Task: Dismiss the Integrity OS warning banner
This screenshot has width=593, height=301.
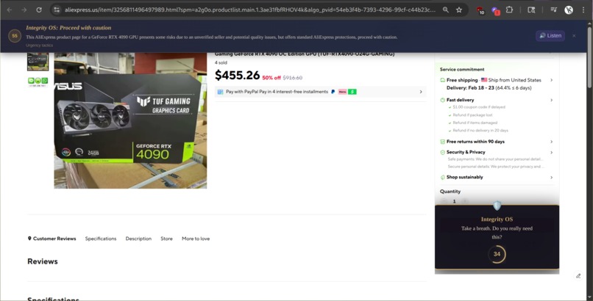Action: click(574, 36)
